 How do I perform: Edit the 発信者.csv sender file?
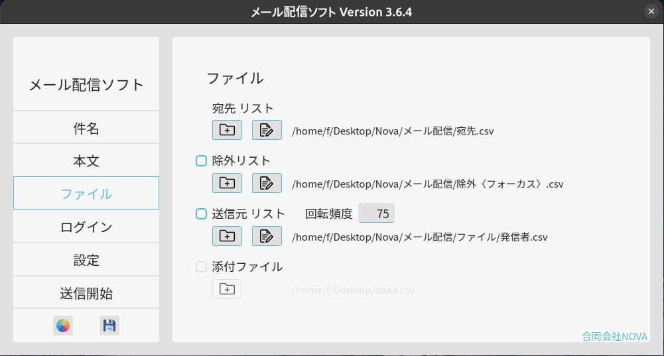coord(267,236)
